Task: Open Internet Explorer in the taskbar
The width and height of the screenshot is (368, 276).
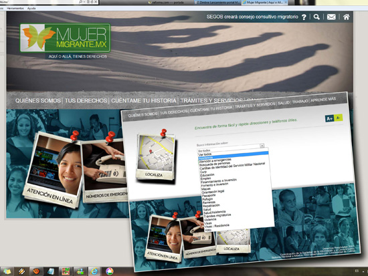Action: (x=94, y=271)
